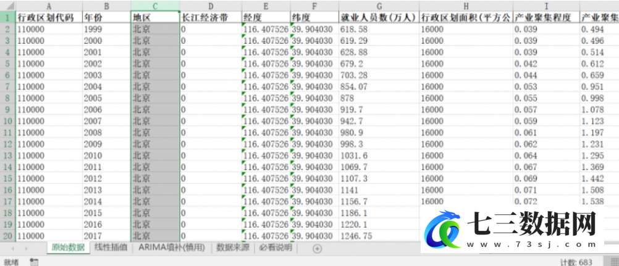This screenshot has width=619, height=266.
Task: Switch to the 原始数据 sheet tab
Action: [68, 248]
